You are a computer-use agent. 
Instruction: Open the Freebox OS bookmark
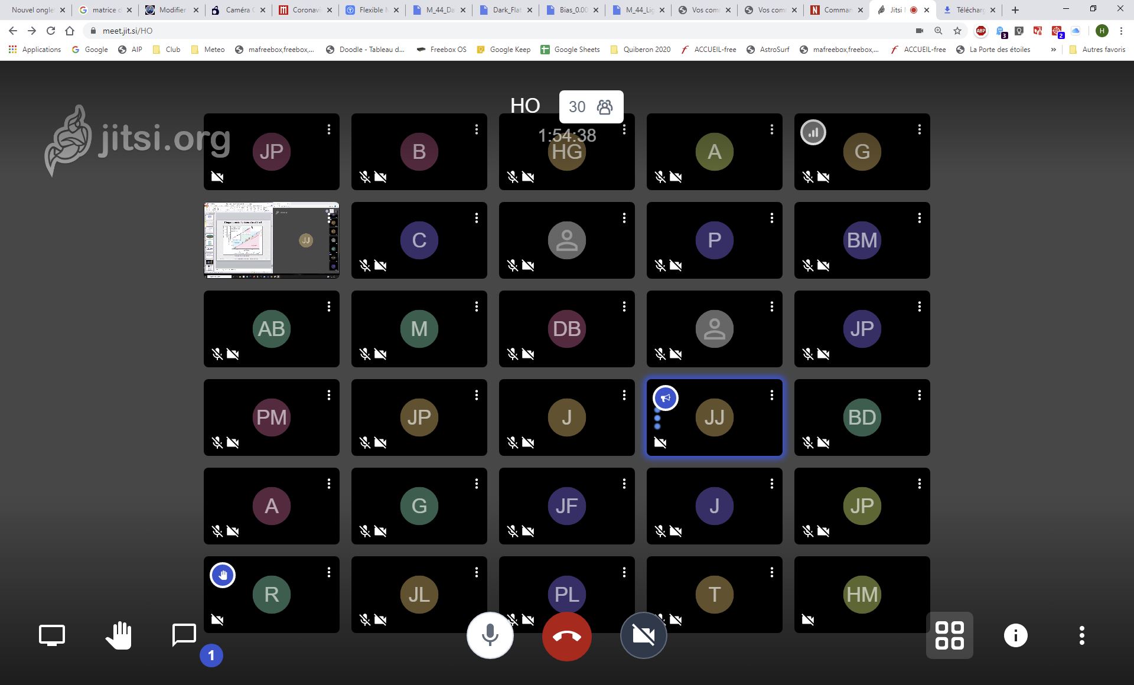tap(441, 50)
